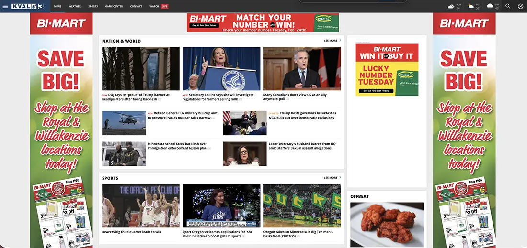The width and height of the screenshot is (527, 248).
Task: Click the red LIVE badge
Action: [x=165, y=6]
